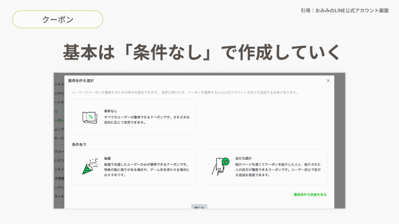Click the party popper icon for 抽選
Screen dimensions: 399x224
pos(88,167)
